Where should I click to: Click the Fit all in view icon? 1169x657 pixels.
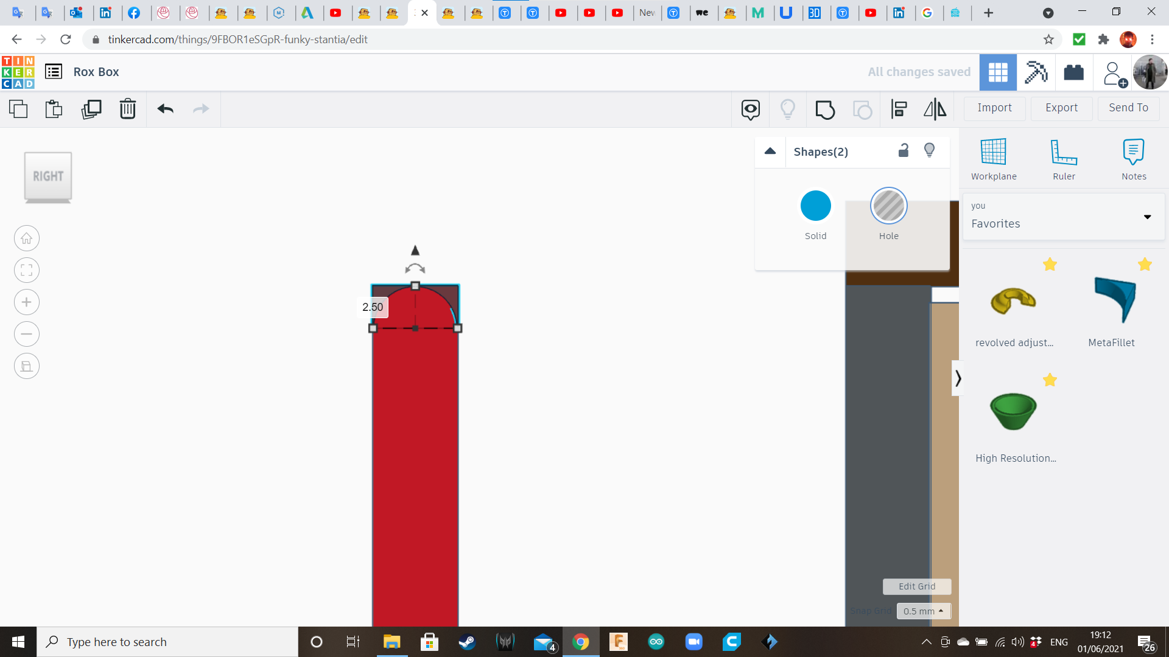pos(27,271)
